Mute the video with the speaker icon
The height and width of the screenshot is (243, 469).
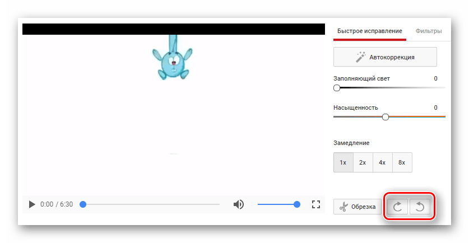click(238, 204)
